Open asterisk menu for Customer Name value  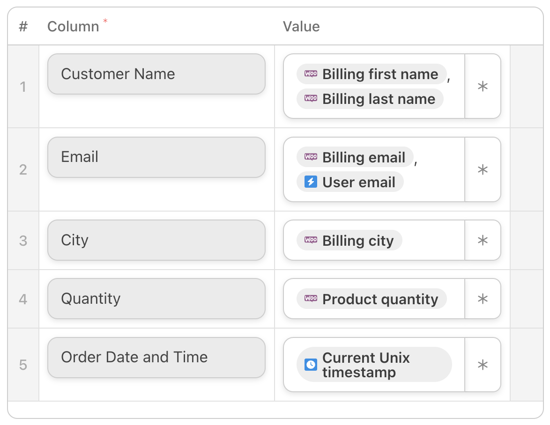[x=483, y=87]
